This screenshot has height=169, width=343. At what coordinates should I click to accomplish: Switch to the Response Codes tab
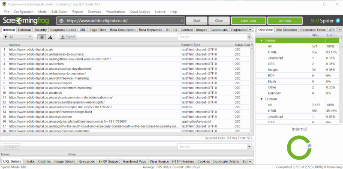click(63, 30)
